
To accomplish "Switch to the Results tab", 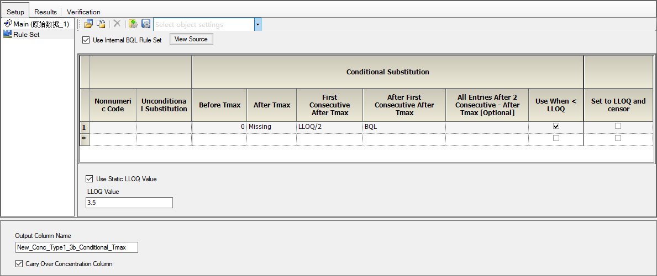I will click(45, 12).
